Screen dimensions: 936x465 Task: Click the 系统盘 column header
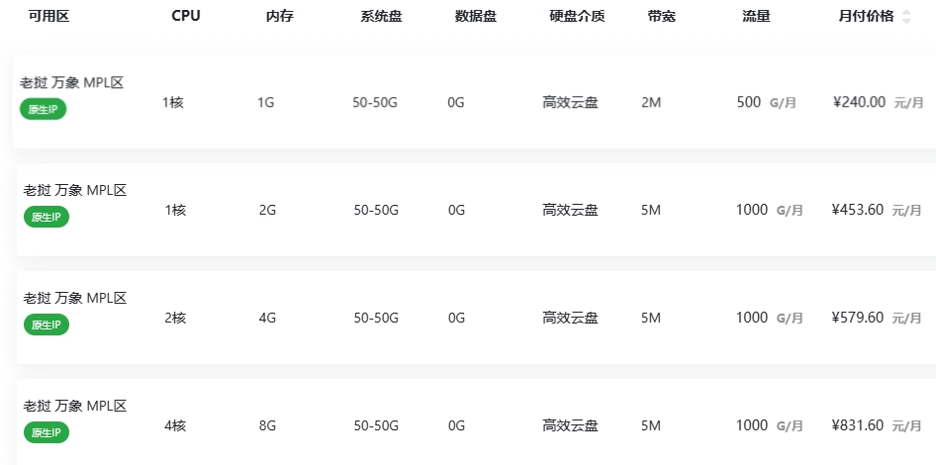(x=381, y=16)
